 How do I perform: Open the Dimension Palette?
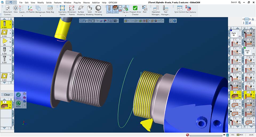[72, 10]
